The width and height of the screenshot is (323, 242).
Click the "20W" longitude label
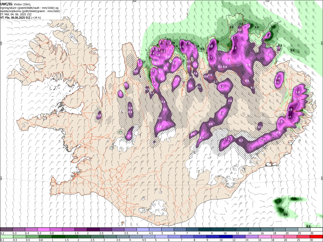tap(134, 1)
